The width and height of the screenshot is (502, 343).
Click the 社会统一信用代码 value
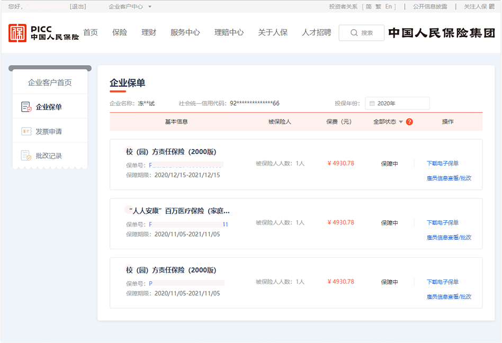coord(255,103)
